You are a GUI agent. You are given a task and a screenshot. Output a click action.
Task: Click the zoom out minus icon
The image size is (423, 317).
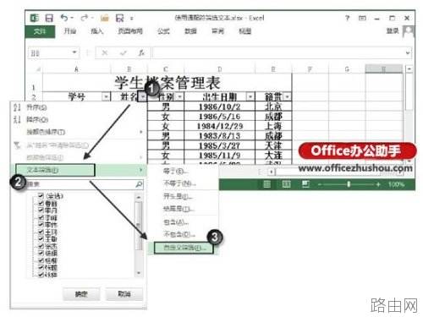point(320,184)
